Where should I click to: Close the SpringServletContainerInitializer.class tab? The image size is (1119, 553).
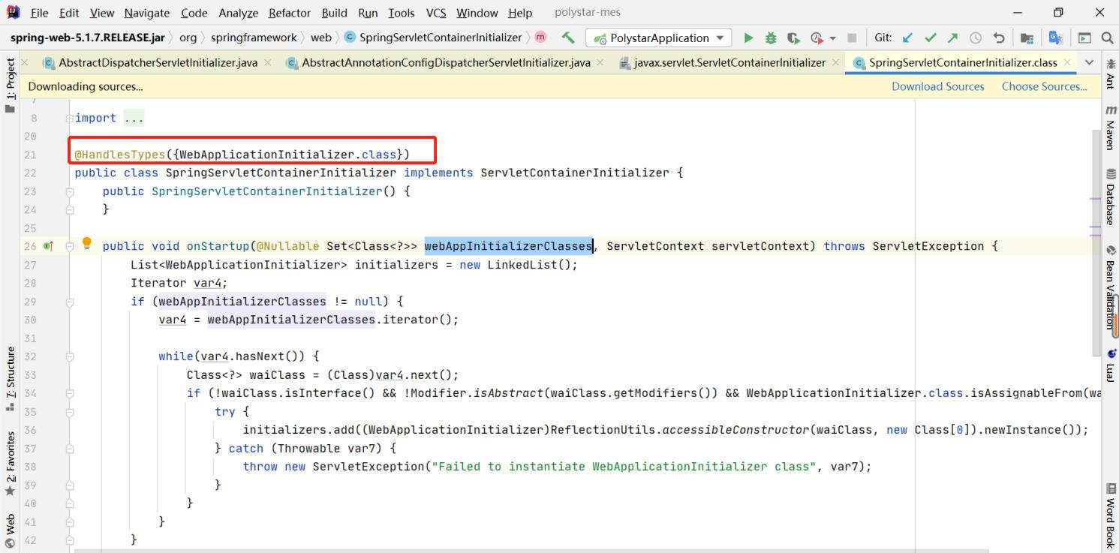pyautogui.click(x=1067, y=63)
